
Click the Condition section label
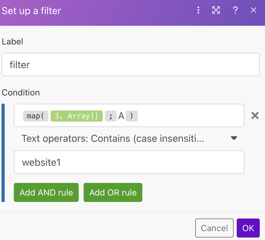pyautogui.click(x=21, y=92)
